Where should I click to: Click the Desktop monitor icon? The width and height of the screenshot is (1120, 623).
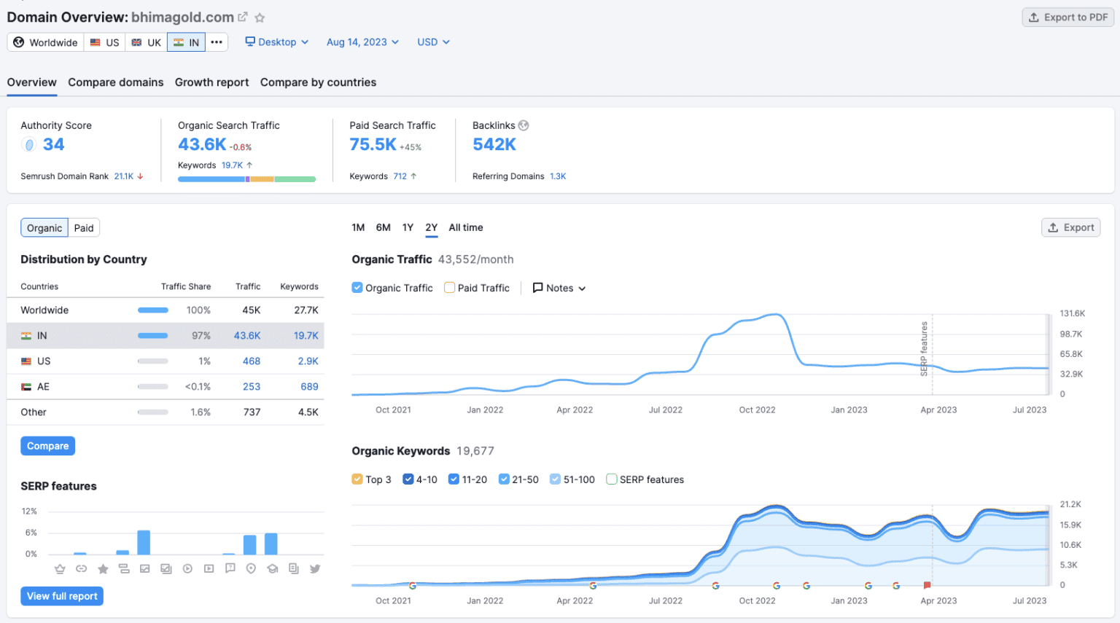pyautogui.click(x=250, y=42)
